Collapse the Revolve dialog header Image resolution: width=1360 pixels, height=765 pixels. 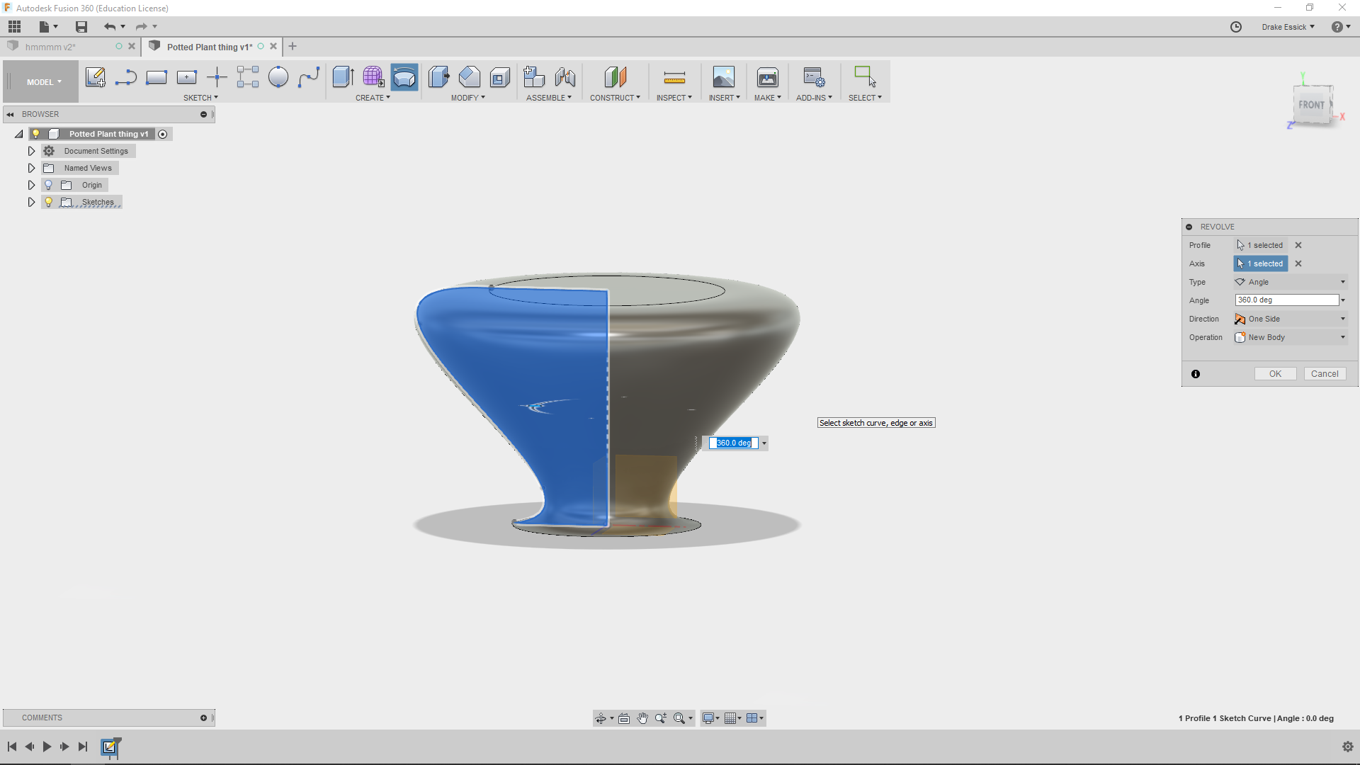coord(1189,227)
